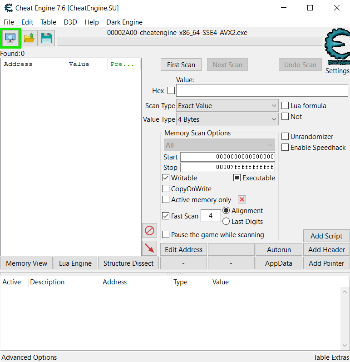Toggle the Writable checkbox
Image resolution: width=350 pixels, height=362 pixels.
[x=166, y=178]
